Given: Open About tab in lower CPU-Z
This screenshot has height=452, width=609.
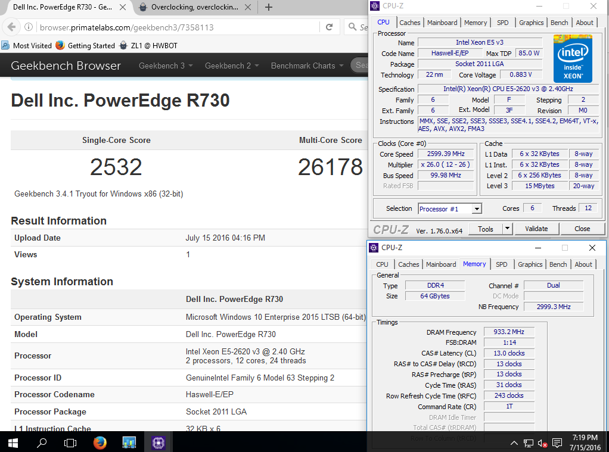Looking at the screenshot, I should click(x=583, y=264).
